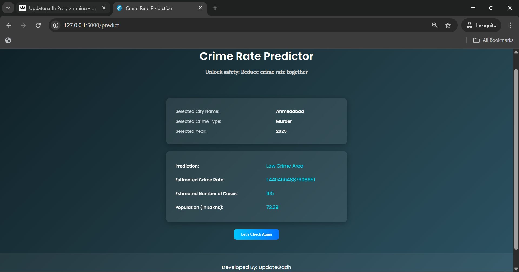Go back to the previous page
Screen dimensions: 519x272
pos(9,25)
